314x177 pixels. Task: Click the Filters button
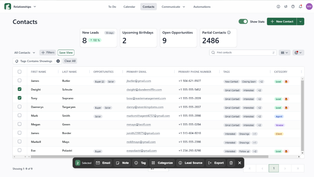48,52
